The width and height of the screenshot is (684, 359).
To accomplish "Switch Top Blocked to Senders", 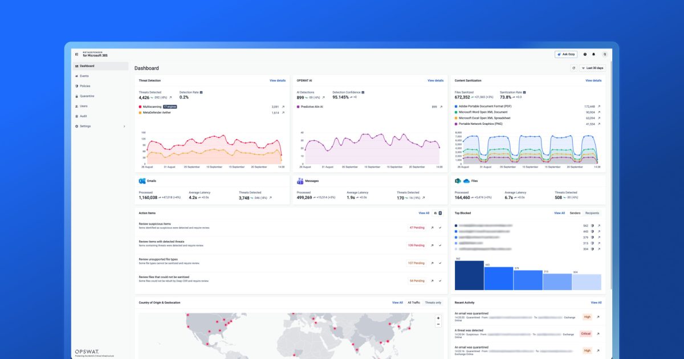I will (x=575, y=213).
